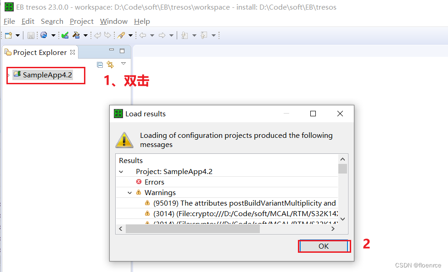Maximize the Project Explorer panel
Image resolution: width=448 pixels, height=272 pixels.
click(x=122, y=51)
